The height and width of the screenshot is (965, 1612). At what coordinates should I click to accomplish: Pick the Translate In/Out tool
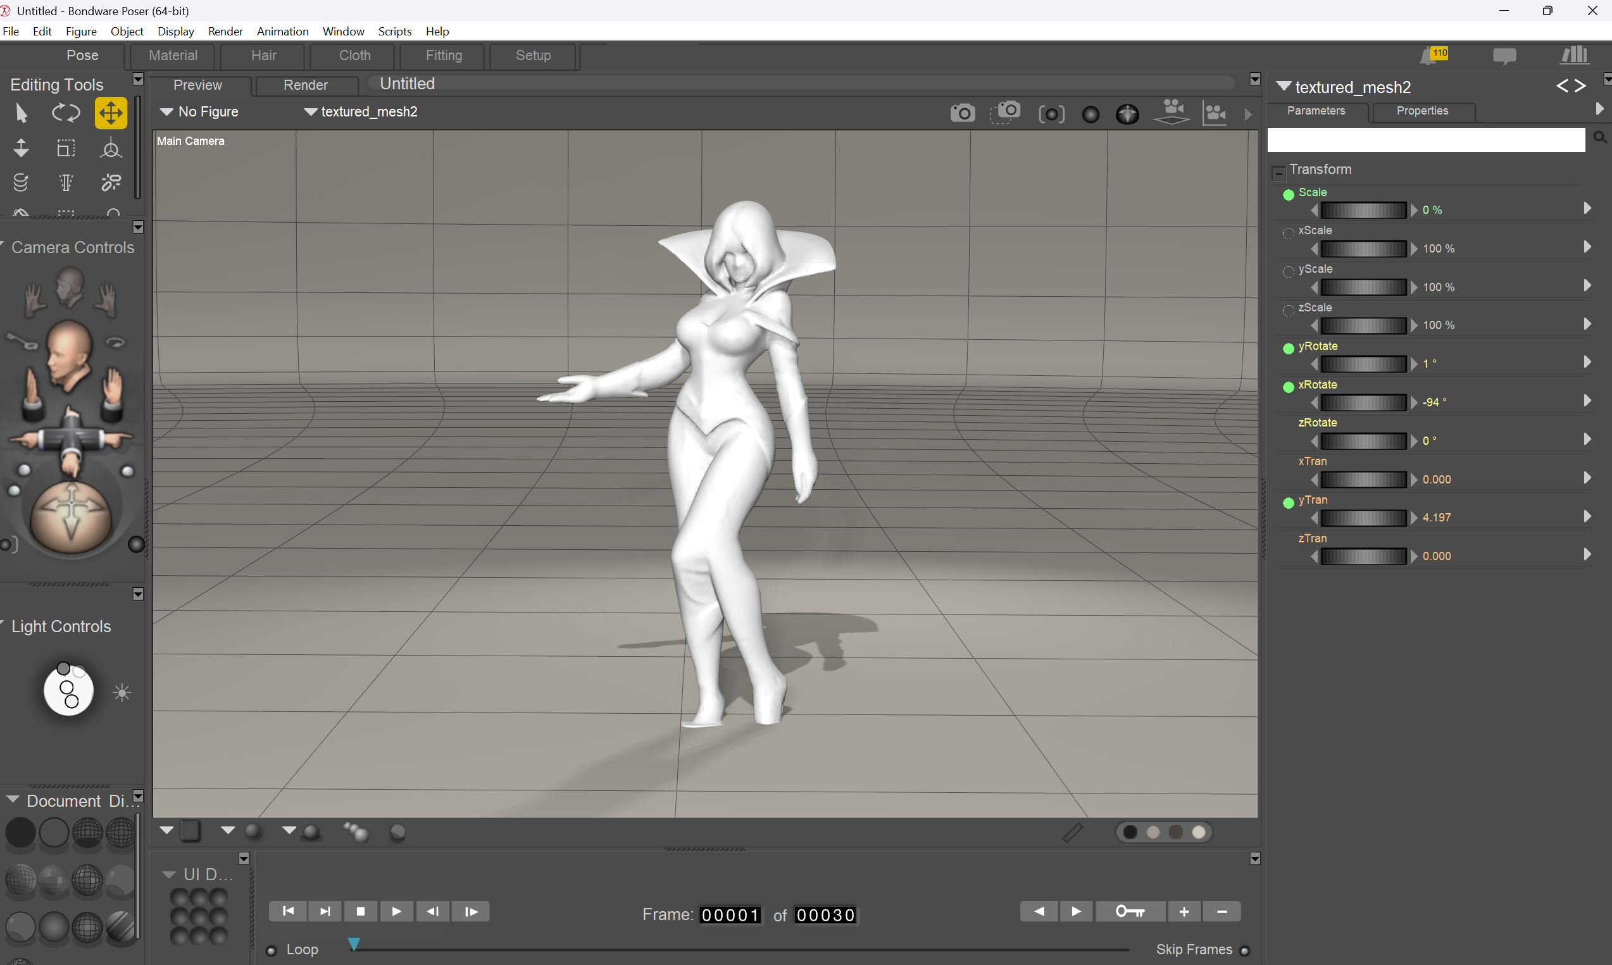pos(22,148)
